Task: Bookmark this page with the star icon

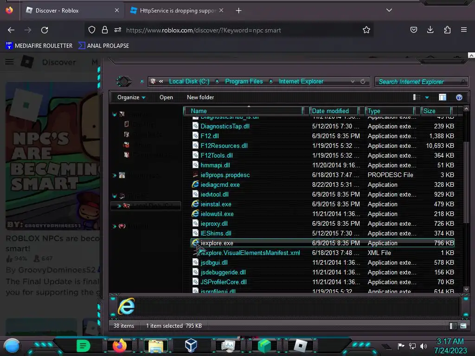Action: tap(366, 30)
